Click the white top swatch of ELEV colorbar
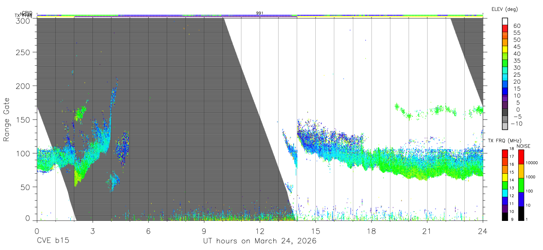 506,22
